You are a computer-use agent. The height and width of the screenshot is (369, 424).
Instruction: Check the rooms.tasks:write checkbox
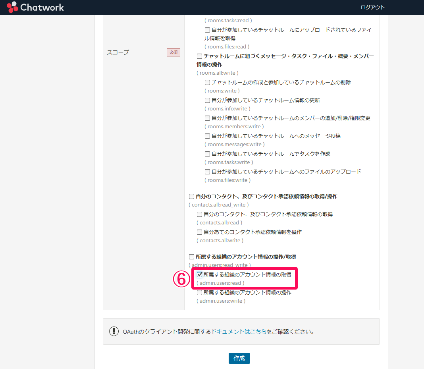207,154
